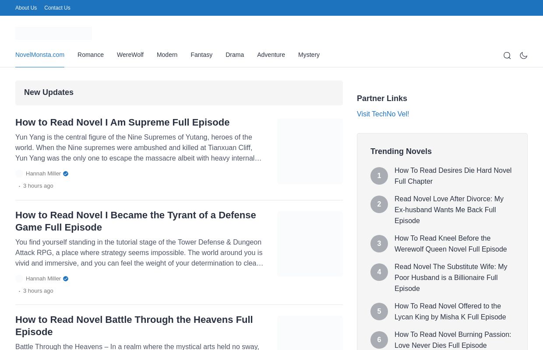Open the Contact Us link
The image size is (543, 350).
(57, 8)
